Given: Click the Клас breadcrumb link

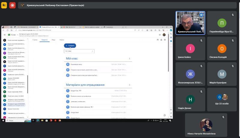Looking at the screenshot, I should click(x=13, y=35).
